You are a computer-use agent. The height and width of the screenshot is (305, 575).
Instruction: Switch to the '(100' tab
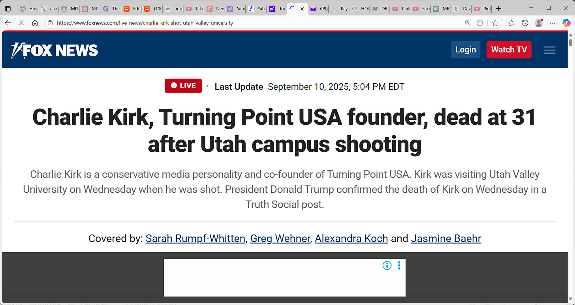pyautogui.click(x=152, y=9)
